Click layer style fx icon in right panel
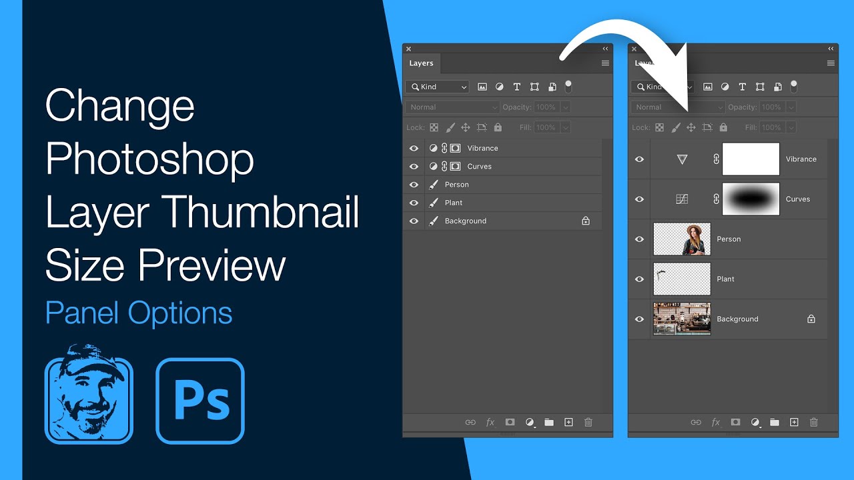The height and width of the screenshot is (480, 854). (716, 422)
